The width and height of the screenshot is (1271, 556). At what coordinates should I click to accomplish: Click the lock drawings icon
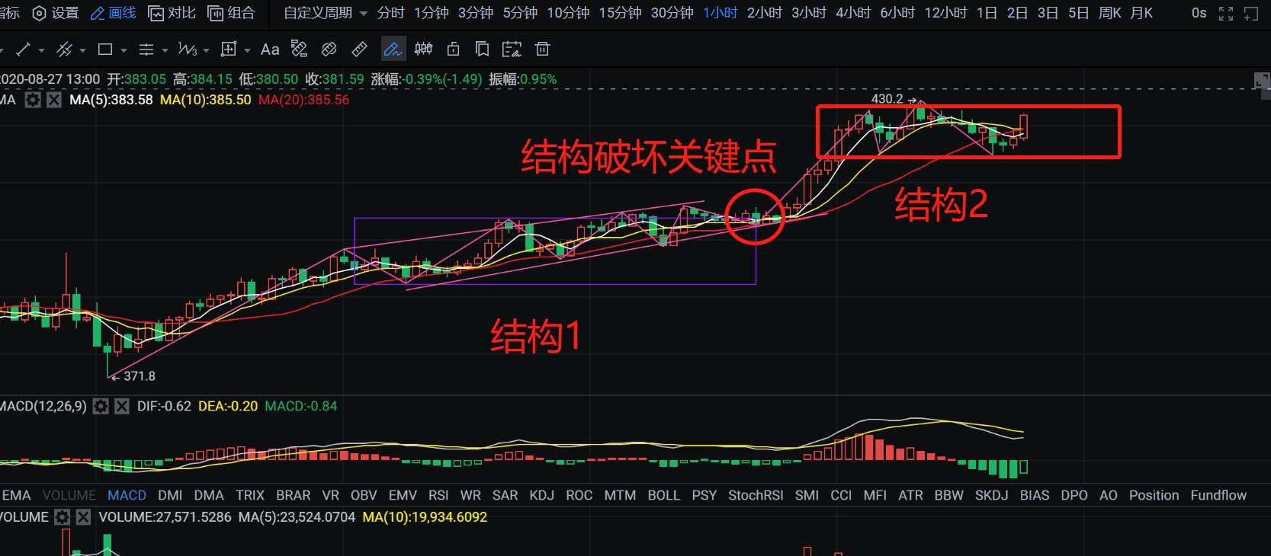tap(453, 50)
